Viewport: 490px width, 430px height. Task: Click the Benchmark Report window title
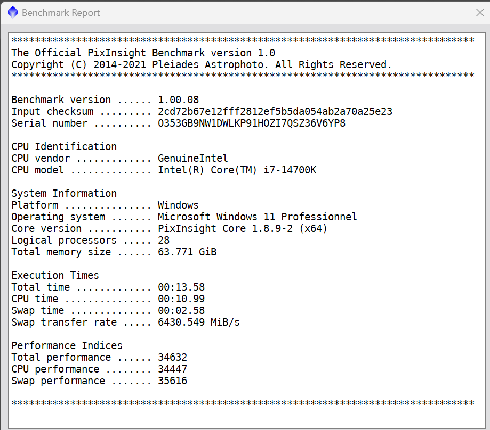61,13
